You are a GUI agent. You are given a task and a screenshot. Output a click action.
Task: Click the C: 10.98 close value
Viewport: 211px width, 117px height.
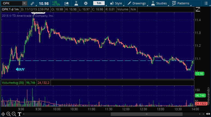(x=98, y=9)
